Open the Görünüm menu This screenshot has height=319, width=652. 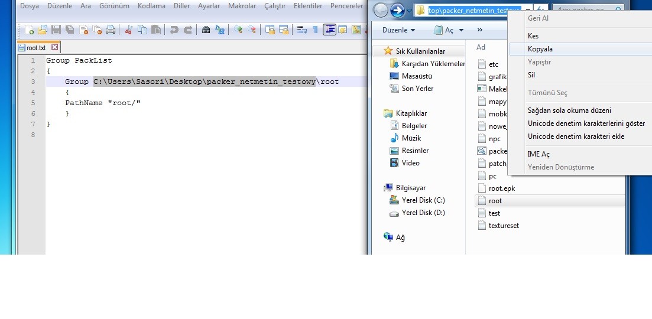point(114,6)
